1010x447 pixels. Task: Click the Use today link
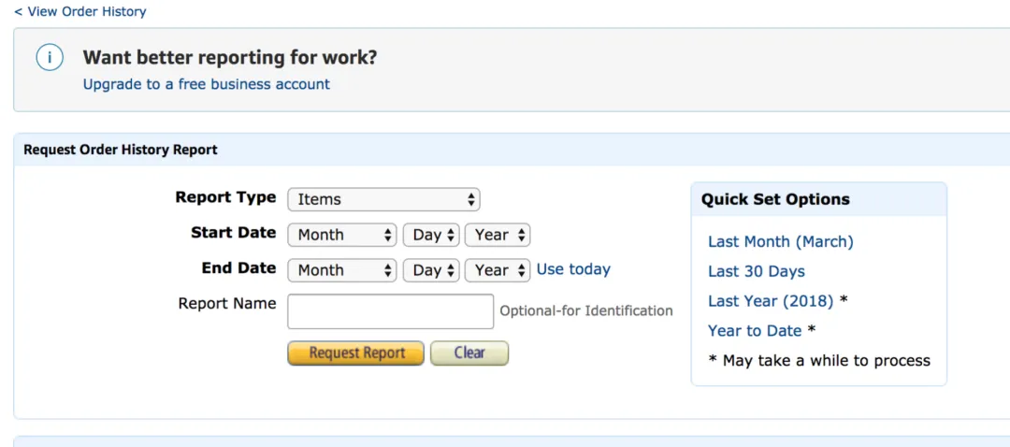573,269
